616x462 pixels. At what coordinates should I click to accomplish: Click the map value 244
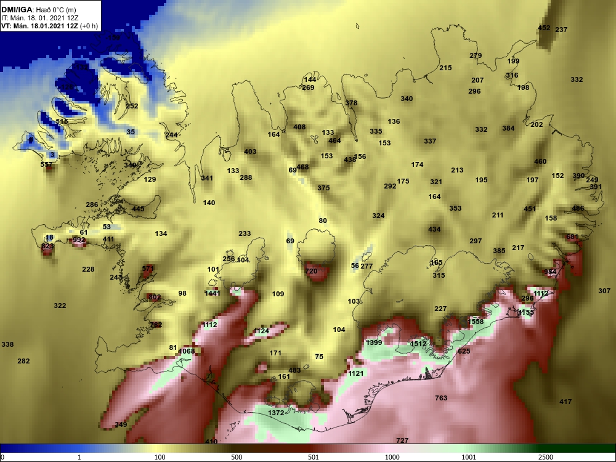click(171, 135)
